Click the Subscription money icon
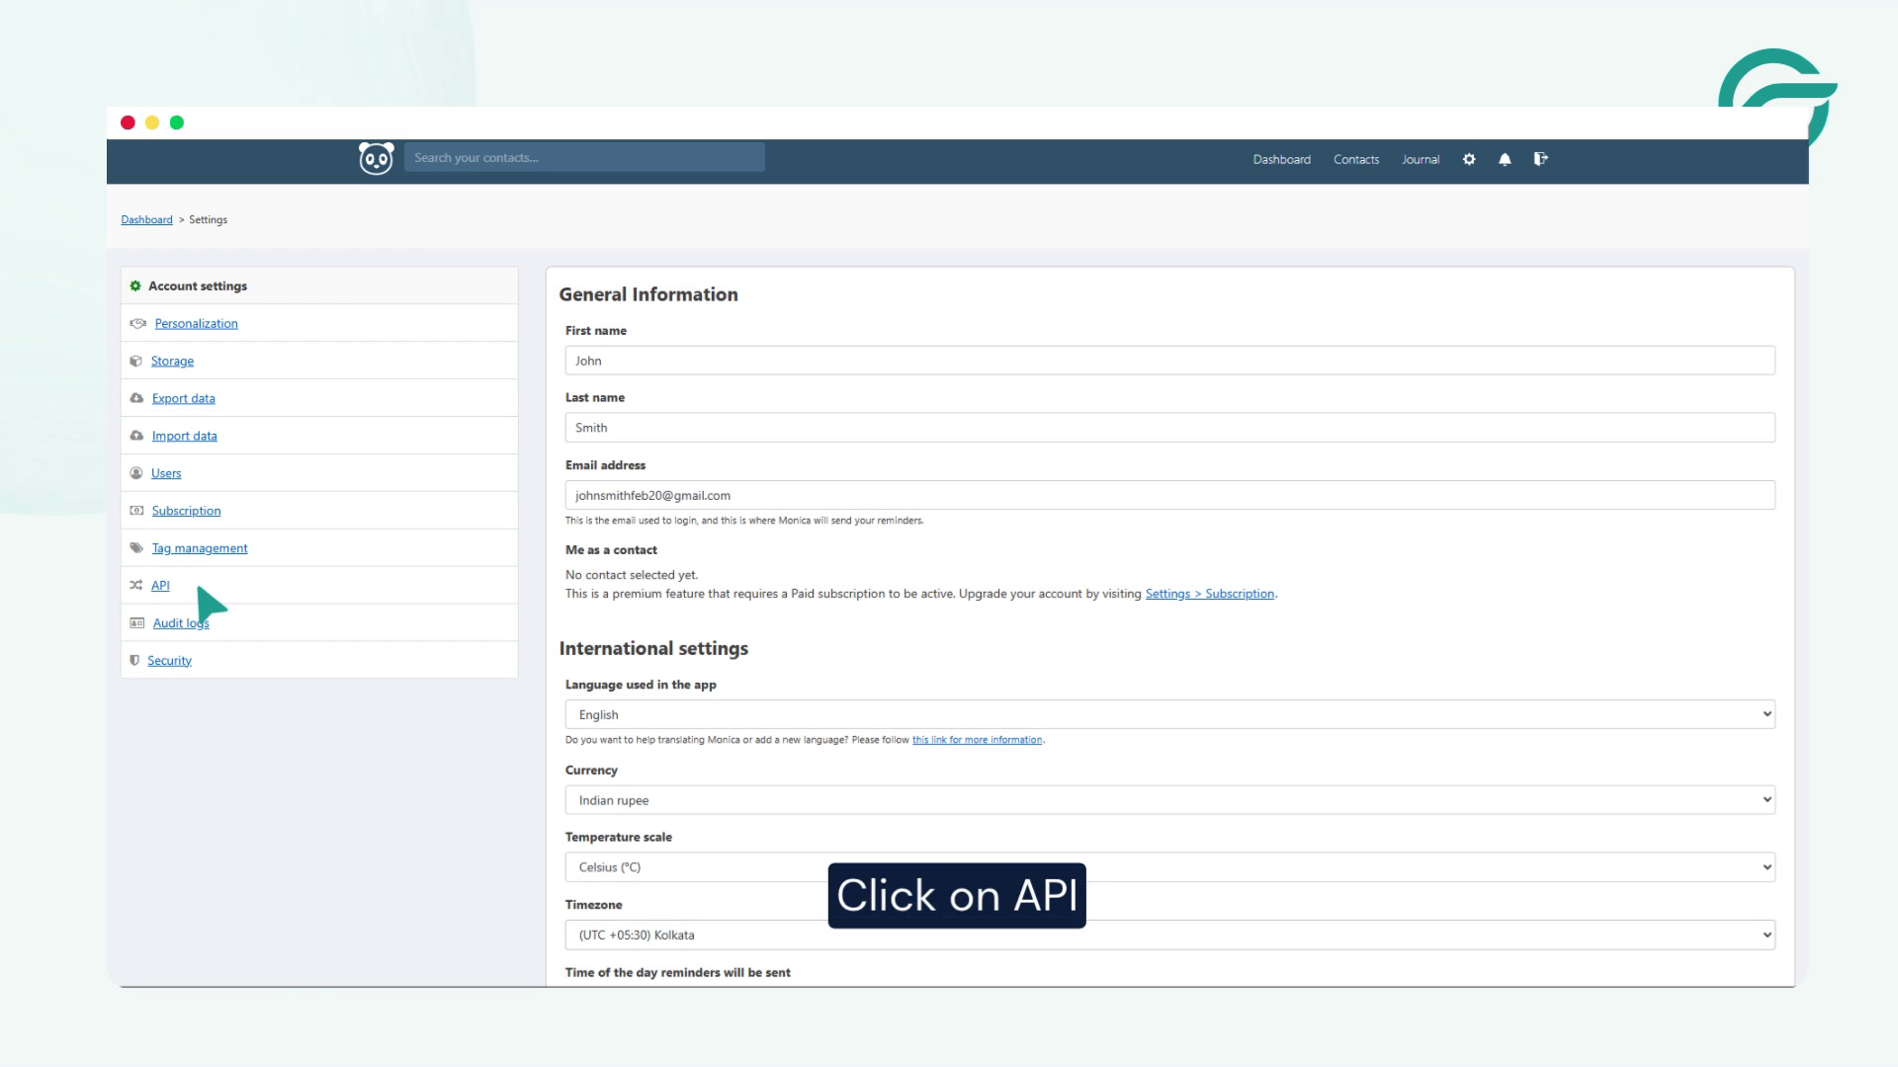The width and height of the screenshot is (1898, 1067). click(x=136, y=511)
